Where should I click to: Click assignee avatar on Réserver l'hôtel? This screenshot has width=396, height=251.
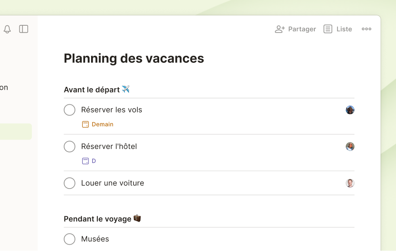(350, 146)
